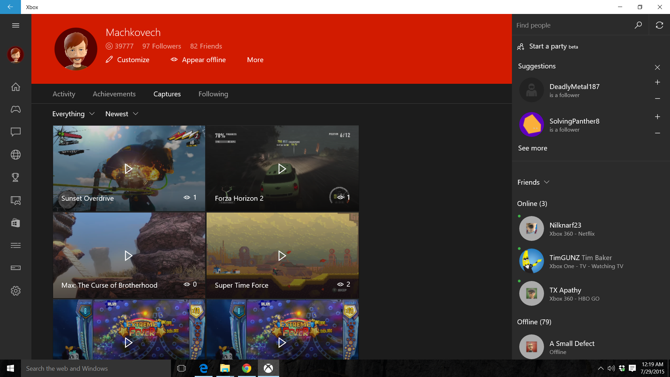The height and width of the screenshot is (377, 670).
Task: Switch to the Following tab
Action: (213, 94)
